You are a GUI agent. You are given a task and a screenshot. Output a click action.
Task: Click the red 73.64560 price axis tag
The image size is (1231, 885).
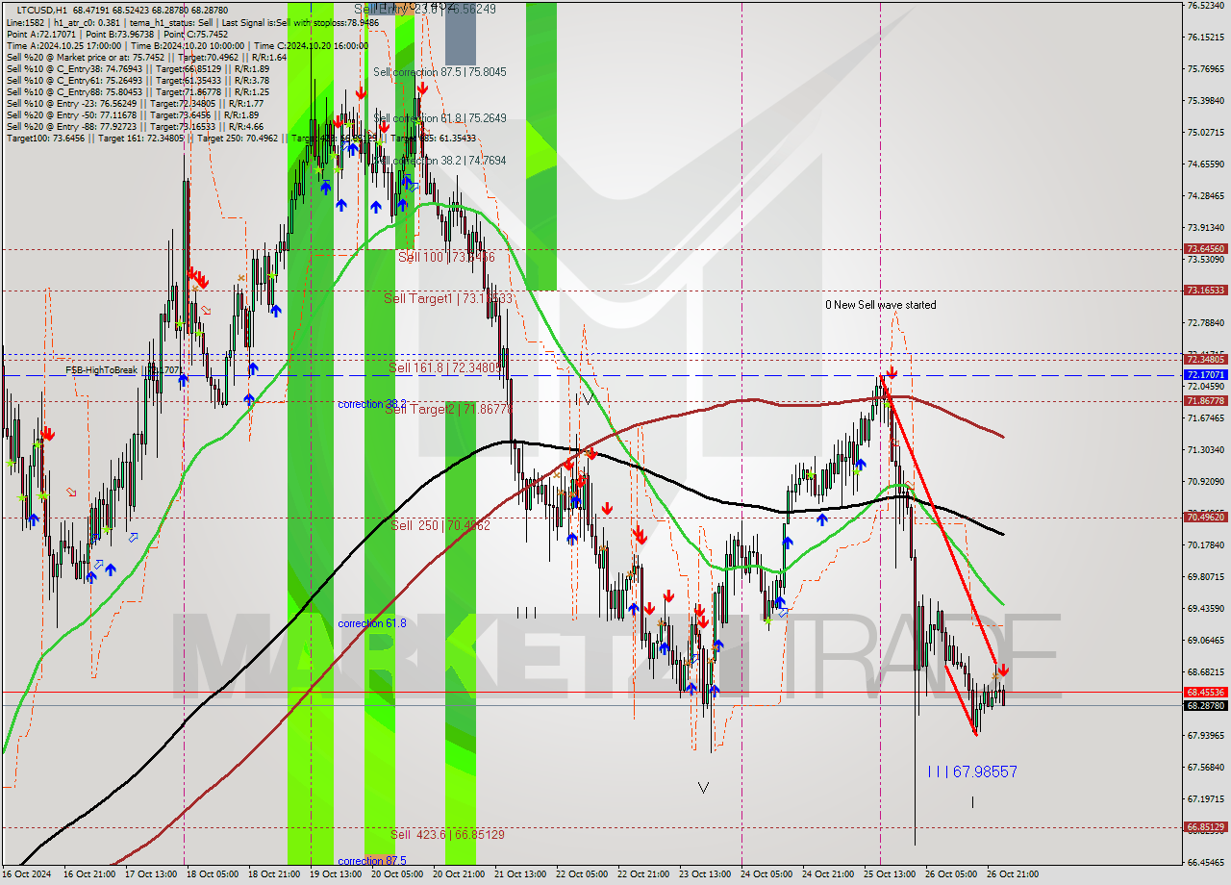(1205, 249)
